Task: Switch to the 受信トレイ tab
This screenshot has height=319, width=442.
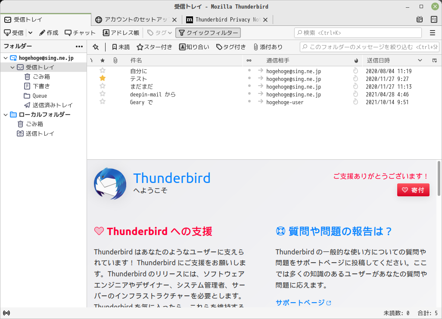Action: (46, 19)
